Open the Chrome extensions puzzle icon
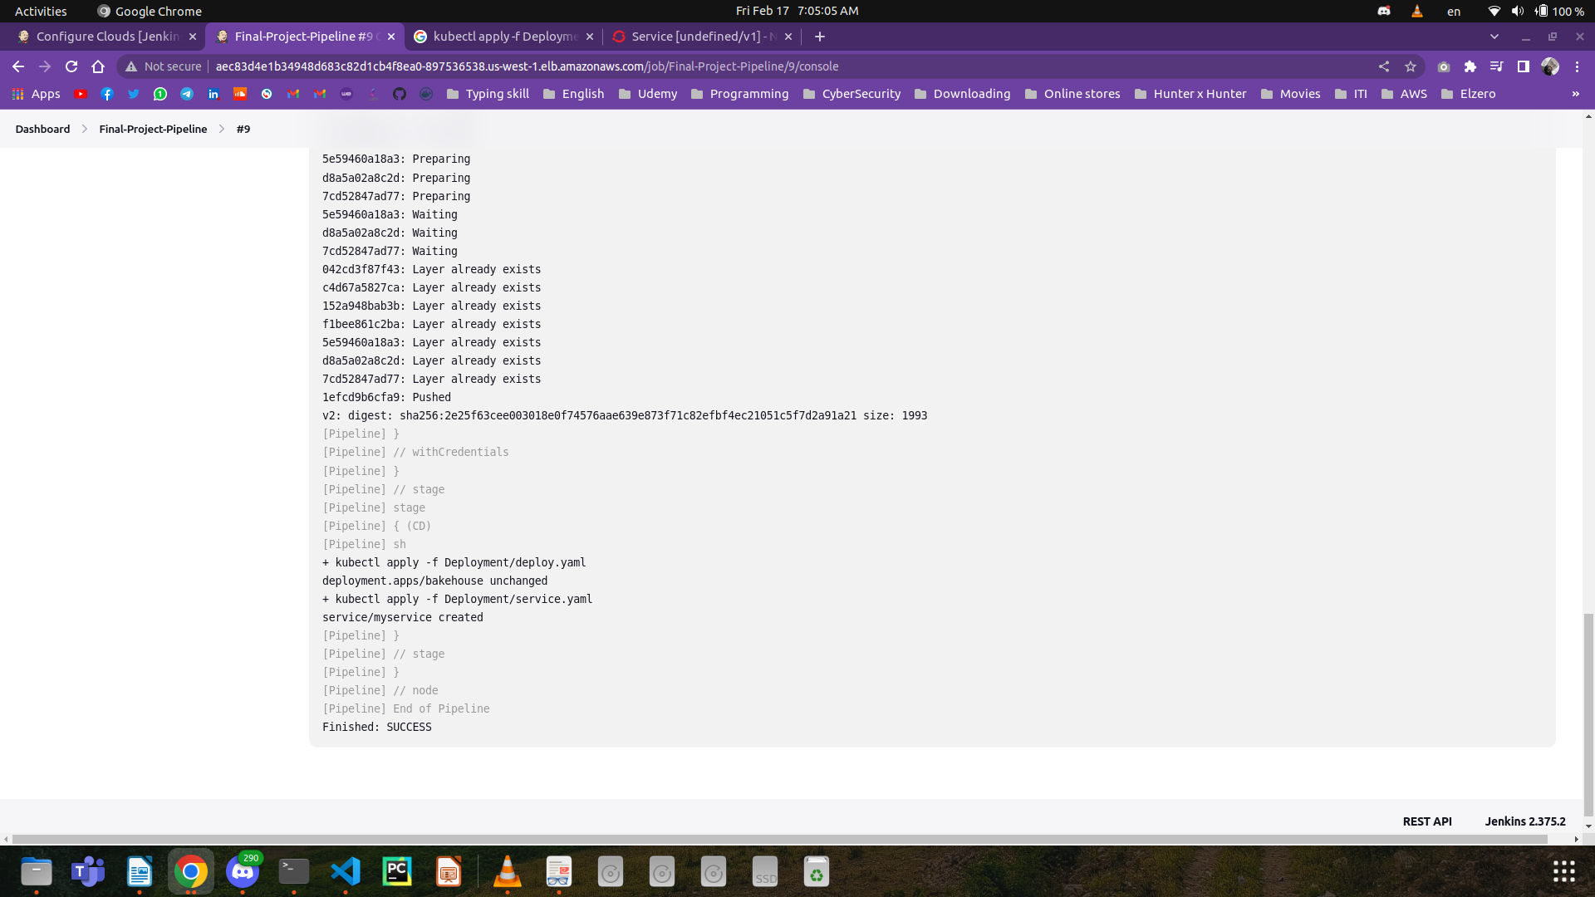This screenshot has height=897, width=1595. pos(1470,66)
